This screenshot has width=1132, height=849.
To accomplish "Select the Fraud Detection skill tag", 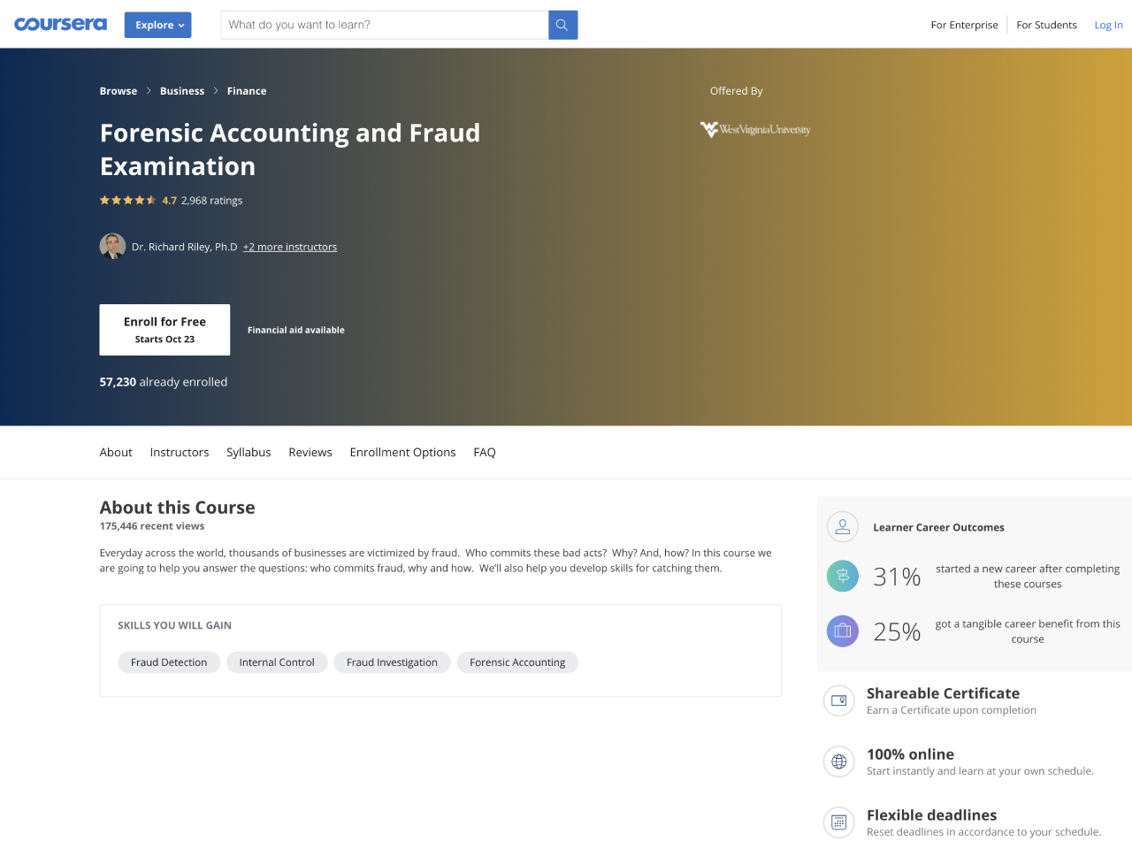I will [x=169, y=662].
